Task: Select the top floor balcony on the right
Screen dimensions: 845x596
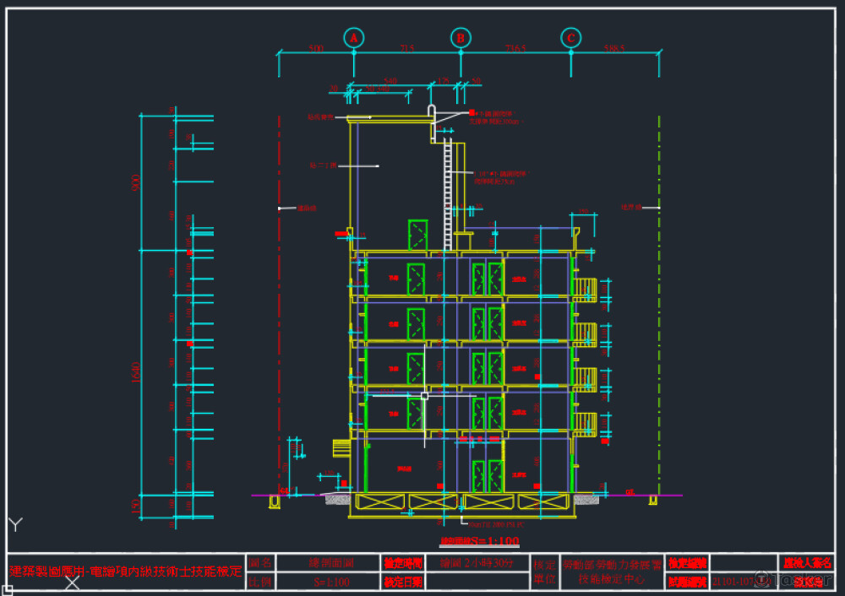Action: click(x=586, y=289)
